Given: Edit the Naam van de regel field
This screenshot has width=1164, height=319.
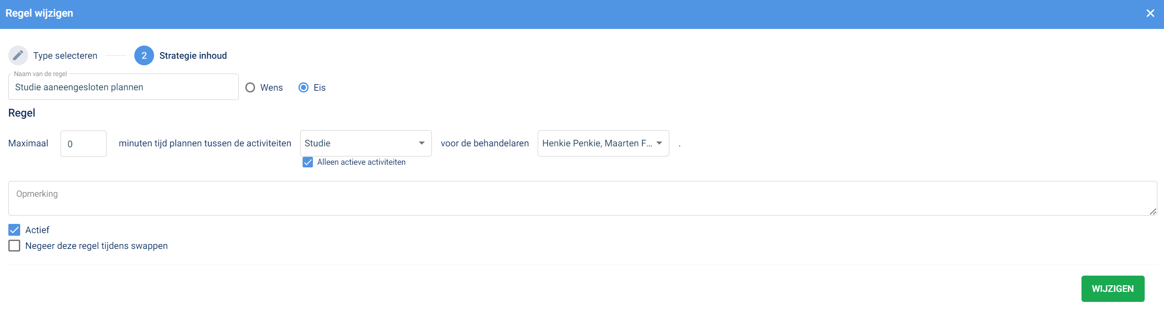Looking at the screenshot, I should [x=123, y=87].
